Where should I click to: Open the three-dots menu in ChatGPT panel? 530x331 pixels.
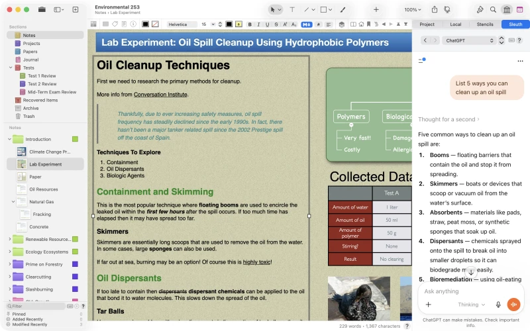[x=520, y=61]
